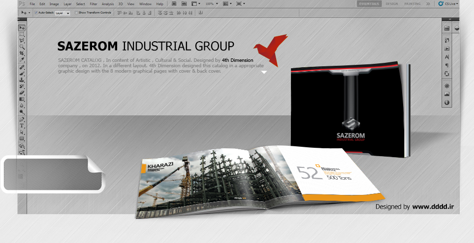The width and height of the screenshot is (474, 243).
Task: Open the CS Live dropdown
Action: pos(448,4)
